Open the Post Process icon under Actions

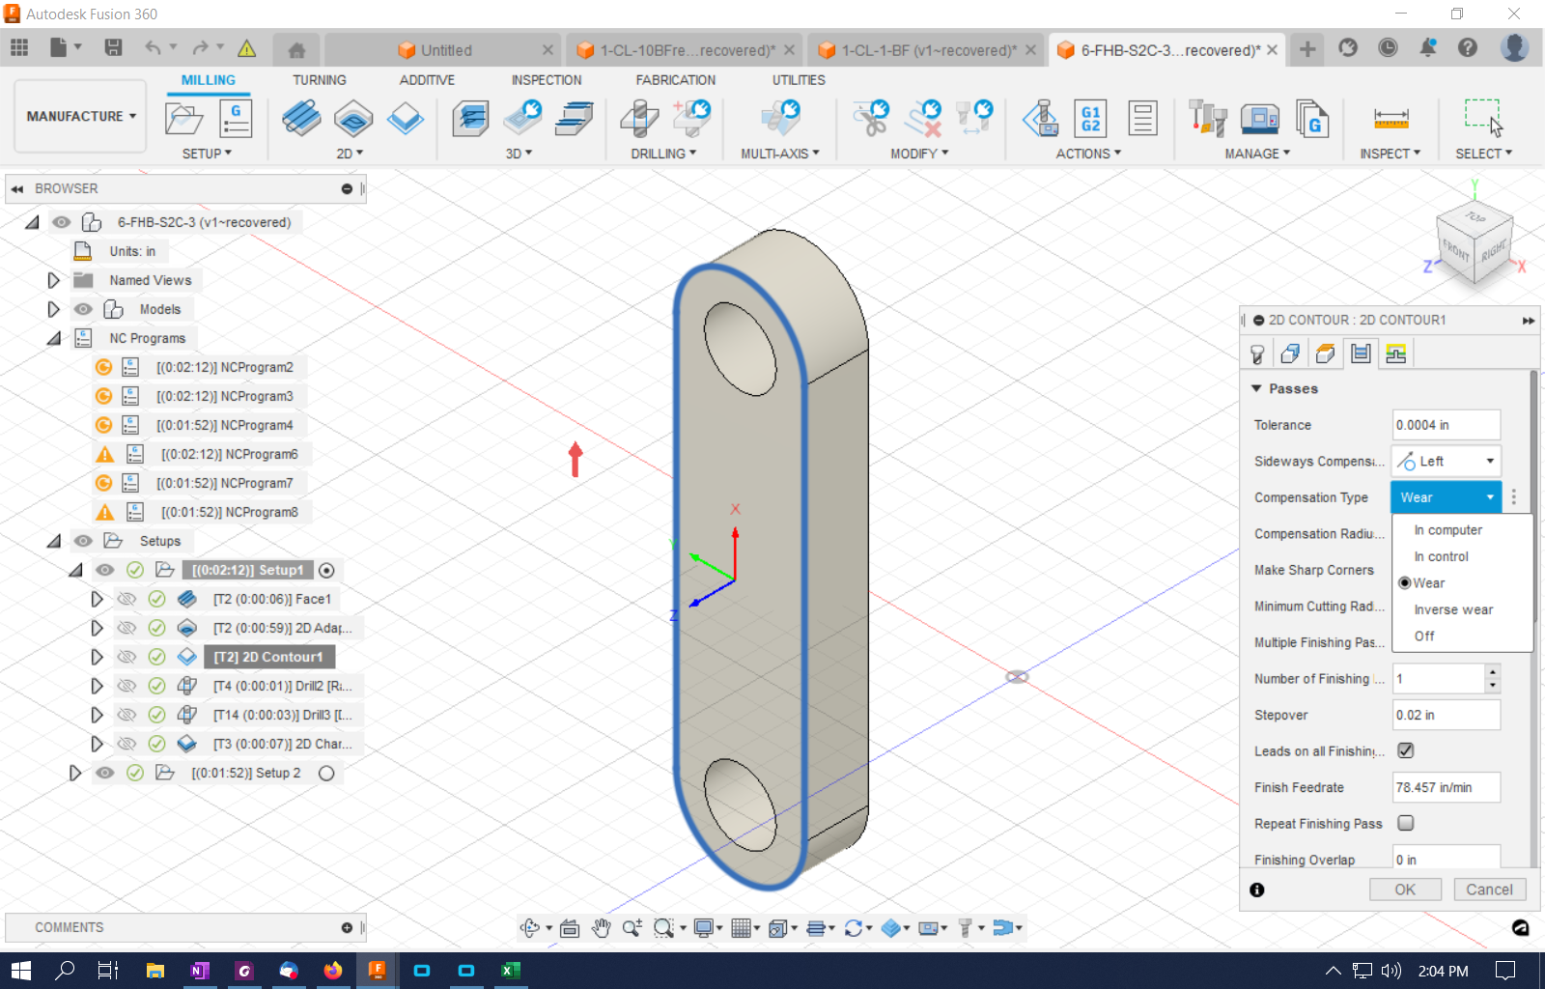[x=1041, y=119]
